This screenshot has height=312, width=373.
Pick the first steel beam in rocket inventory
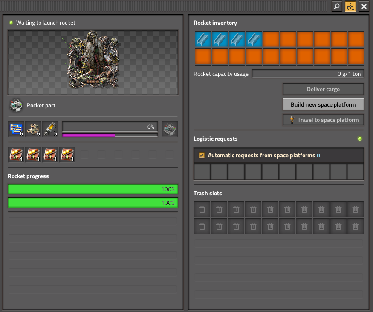click(x=203, y=39)
